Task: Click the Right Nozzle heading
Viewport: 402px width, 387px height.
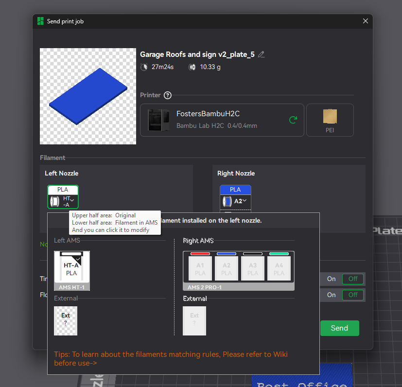Action: click(x=236, y=174)
